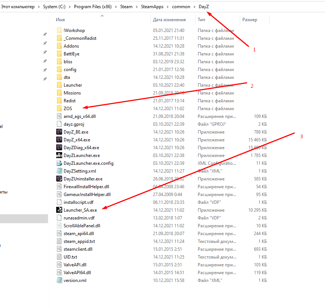Screen dimensions: 325x308
Task: Expand the chevron after common breadcrumb
Action: (x=194, y=7)
